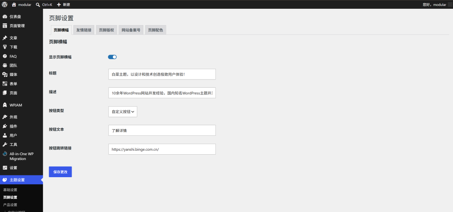Select the 页脚配色 tab
Viewport: 453px width, 212px height.
[155, 30]
